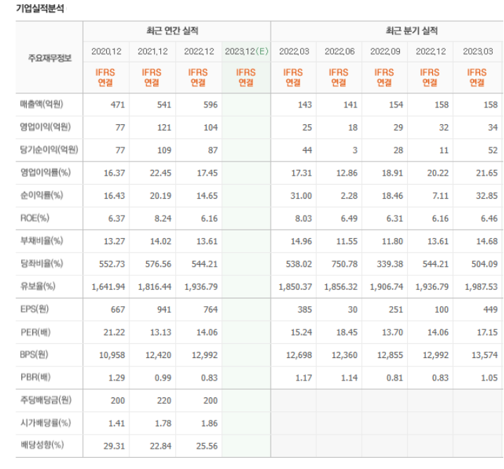The image size is (504, 469).
Task: Click quick ratio value 339.38
Action: coord(390,264)
